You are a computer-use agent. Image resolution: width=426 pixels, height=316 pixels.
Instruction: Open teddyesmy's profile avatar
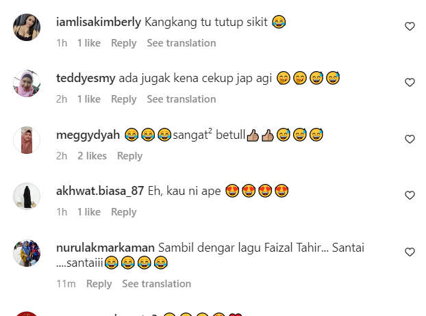(27, 83)
